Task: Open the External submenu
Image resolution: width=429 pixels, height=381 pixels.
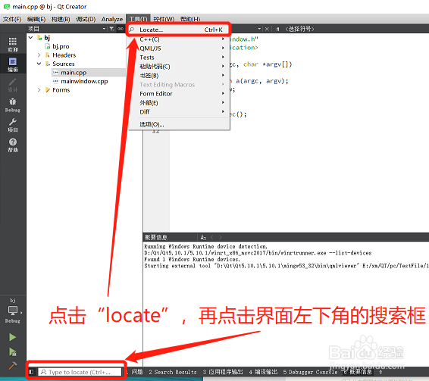Action: [x=179, y=102]
